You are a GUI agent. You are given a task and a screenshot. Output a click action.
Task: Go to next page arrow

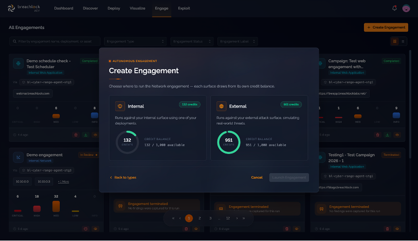point(237,218)
